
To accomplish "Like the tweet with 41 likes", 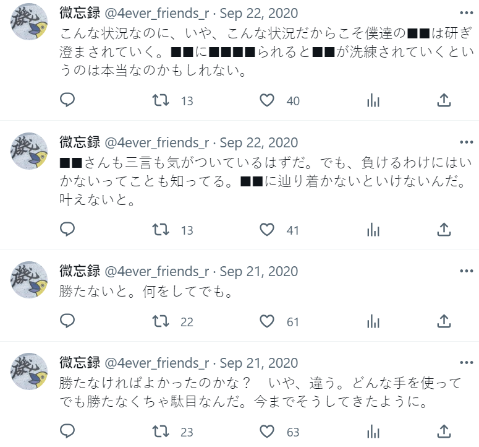I will (x=266, y=230).
